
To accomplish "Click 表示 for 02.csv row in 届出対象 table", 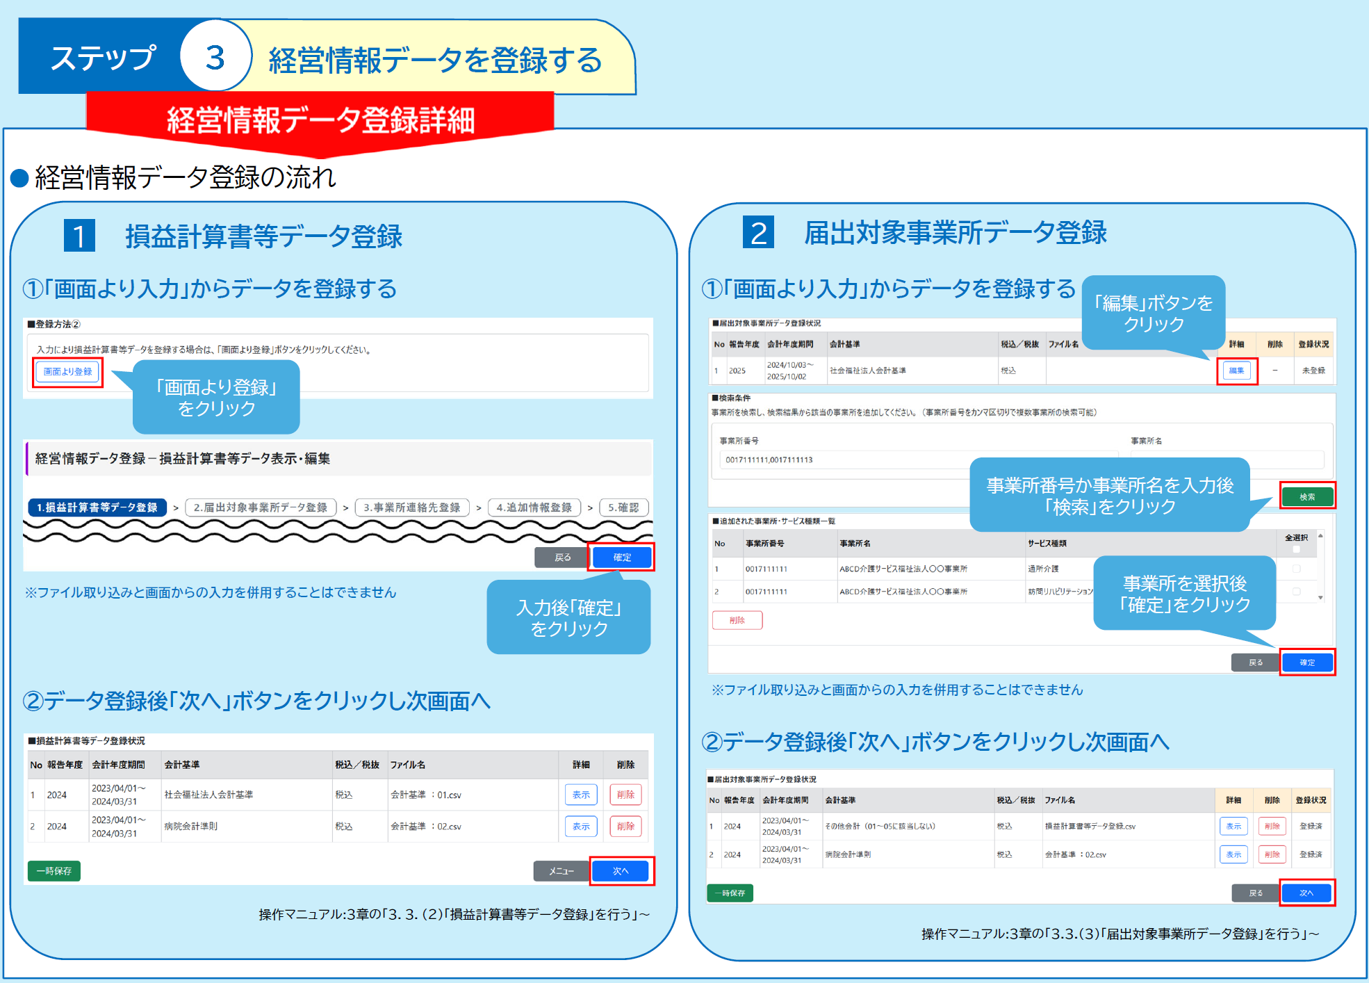I will (x=1233, y=854).
